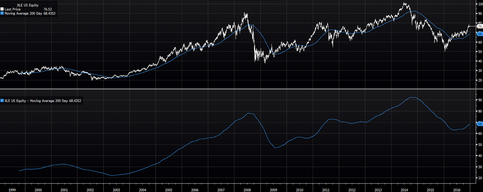Click the 2001 year label
This screenshot has width=483, height=192.
point(64,190)
